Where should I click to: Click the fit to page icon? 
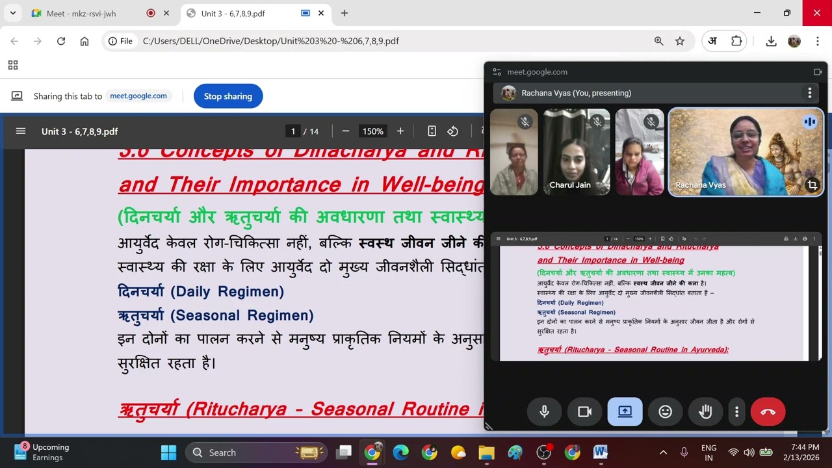click(x=432, y=131)
